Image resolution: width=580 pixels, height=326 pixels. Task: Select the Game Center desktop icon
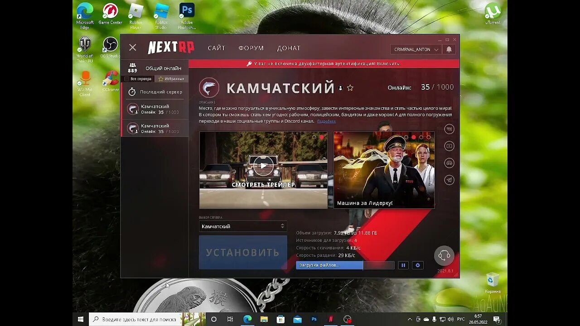(x=110, y=14)
